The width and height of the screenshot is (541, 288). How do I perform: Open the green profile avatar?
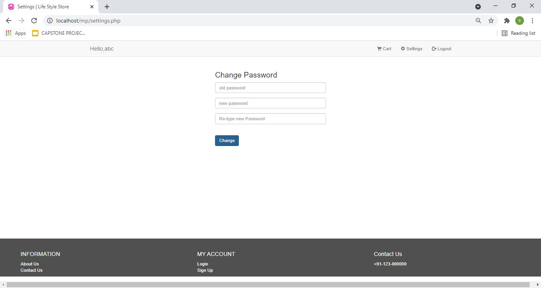(x=520, y=21)
